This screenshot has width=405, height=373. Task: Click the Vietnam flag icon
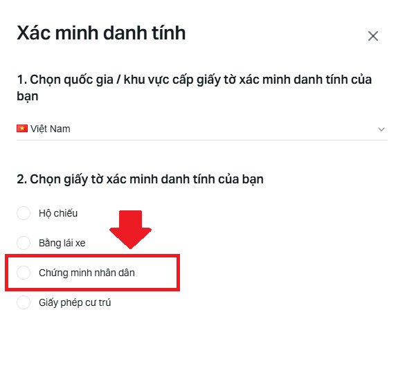click(22, 129)
